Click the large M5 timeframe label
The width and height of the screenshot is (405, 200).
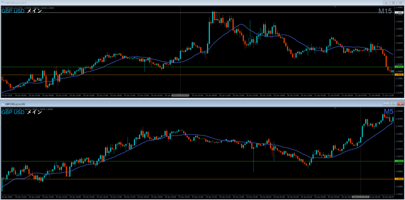click(x=388, y=112)
